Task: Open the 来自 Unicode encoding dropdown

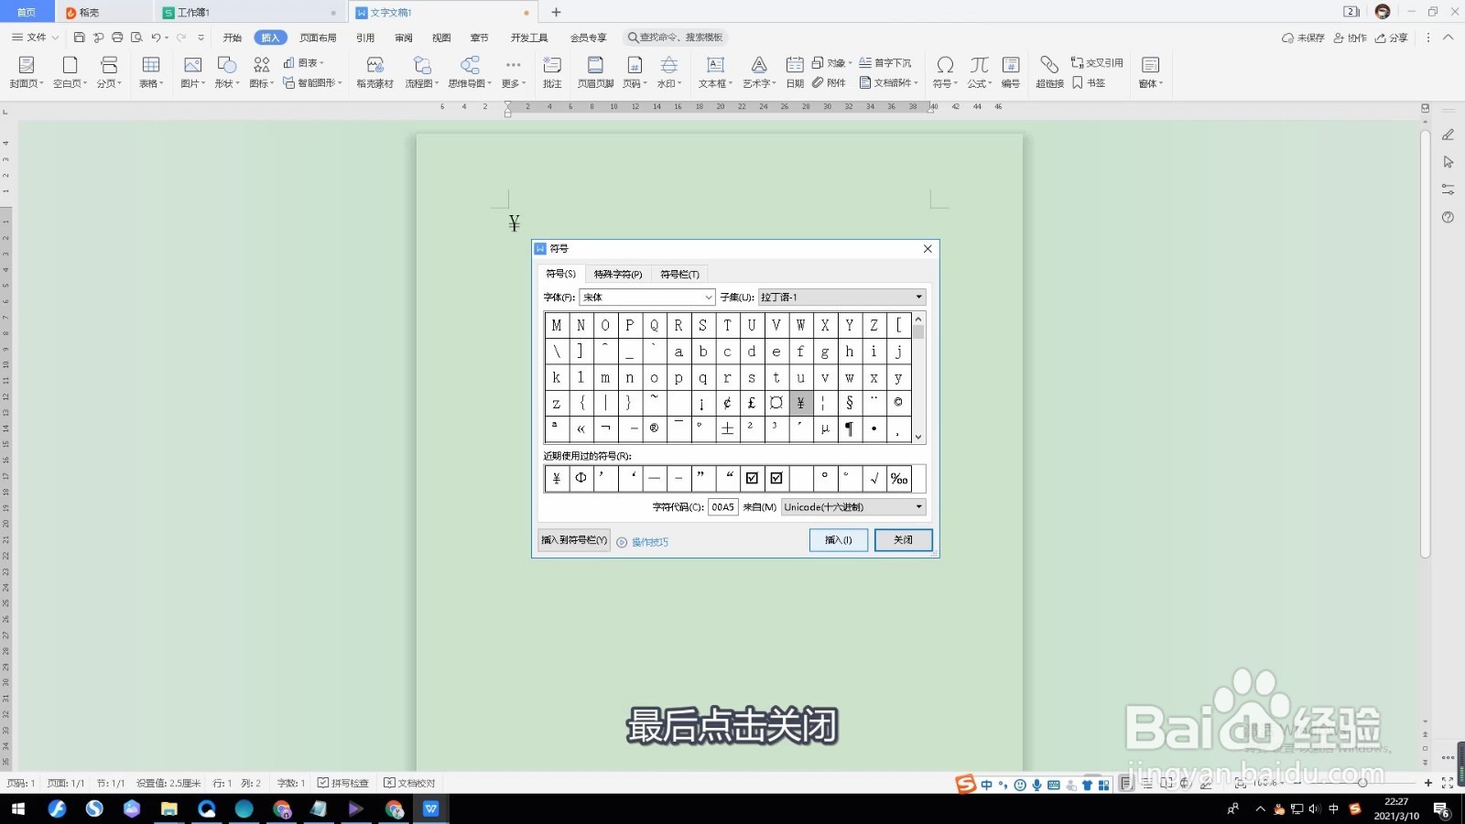Action: [853, 507]
